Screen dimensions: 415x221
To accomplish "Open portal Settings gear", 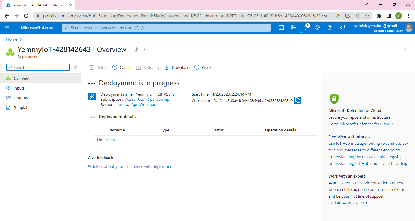I will click(318, 28).
